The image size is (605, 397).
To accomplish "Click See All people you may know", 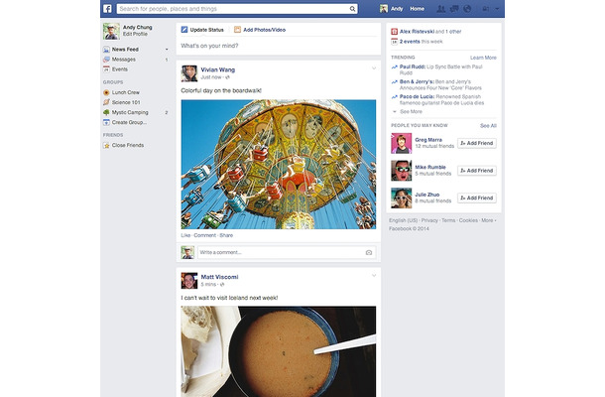I will [x=488, y=126].
